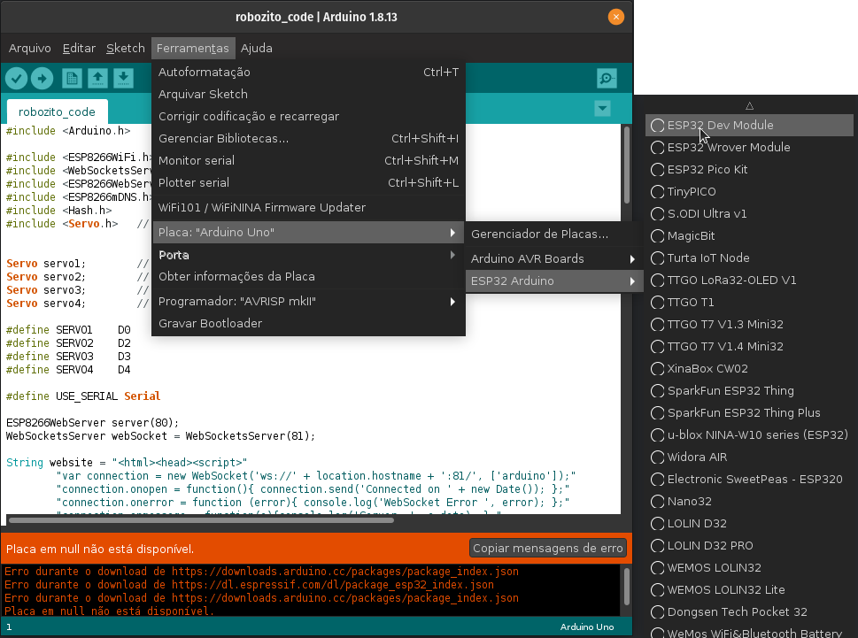Image resolution: width=858 pixels, height=638 pixels.
Task: Open Gerenciar Bibliotecas...
Action: [308, 139]
